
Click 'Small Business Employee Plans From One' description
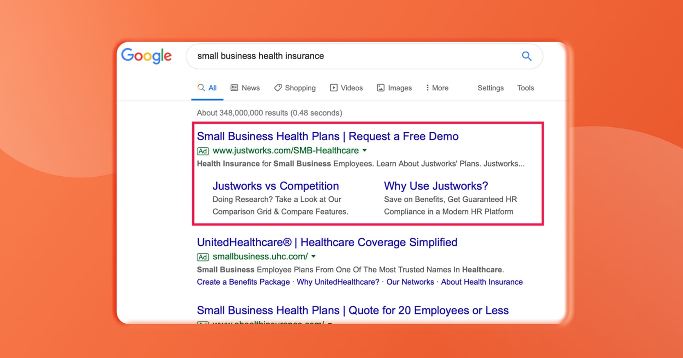tap(350, 270)
